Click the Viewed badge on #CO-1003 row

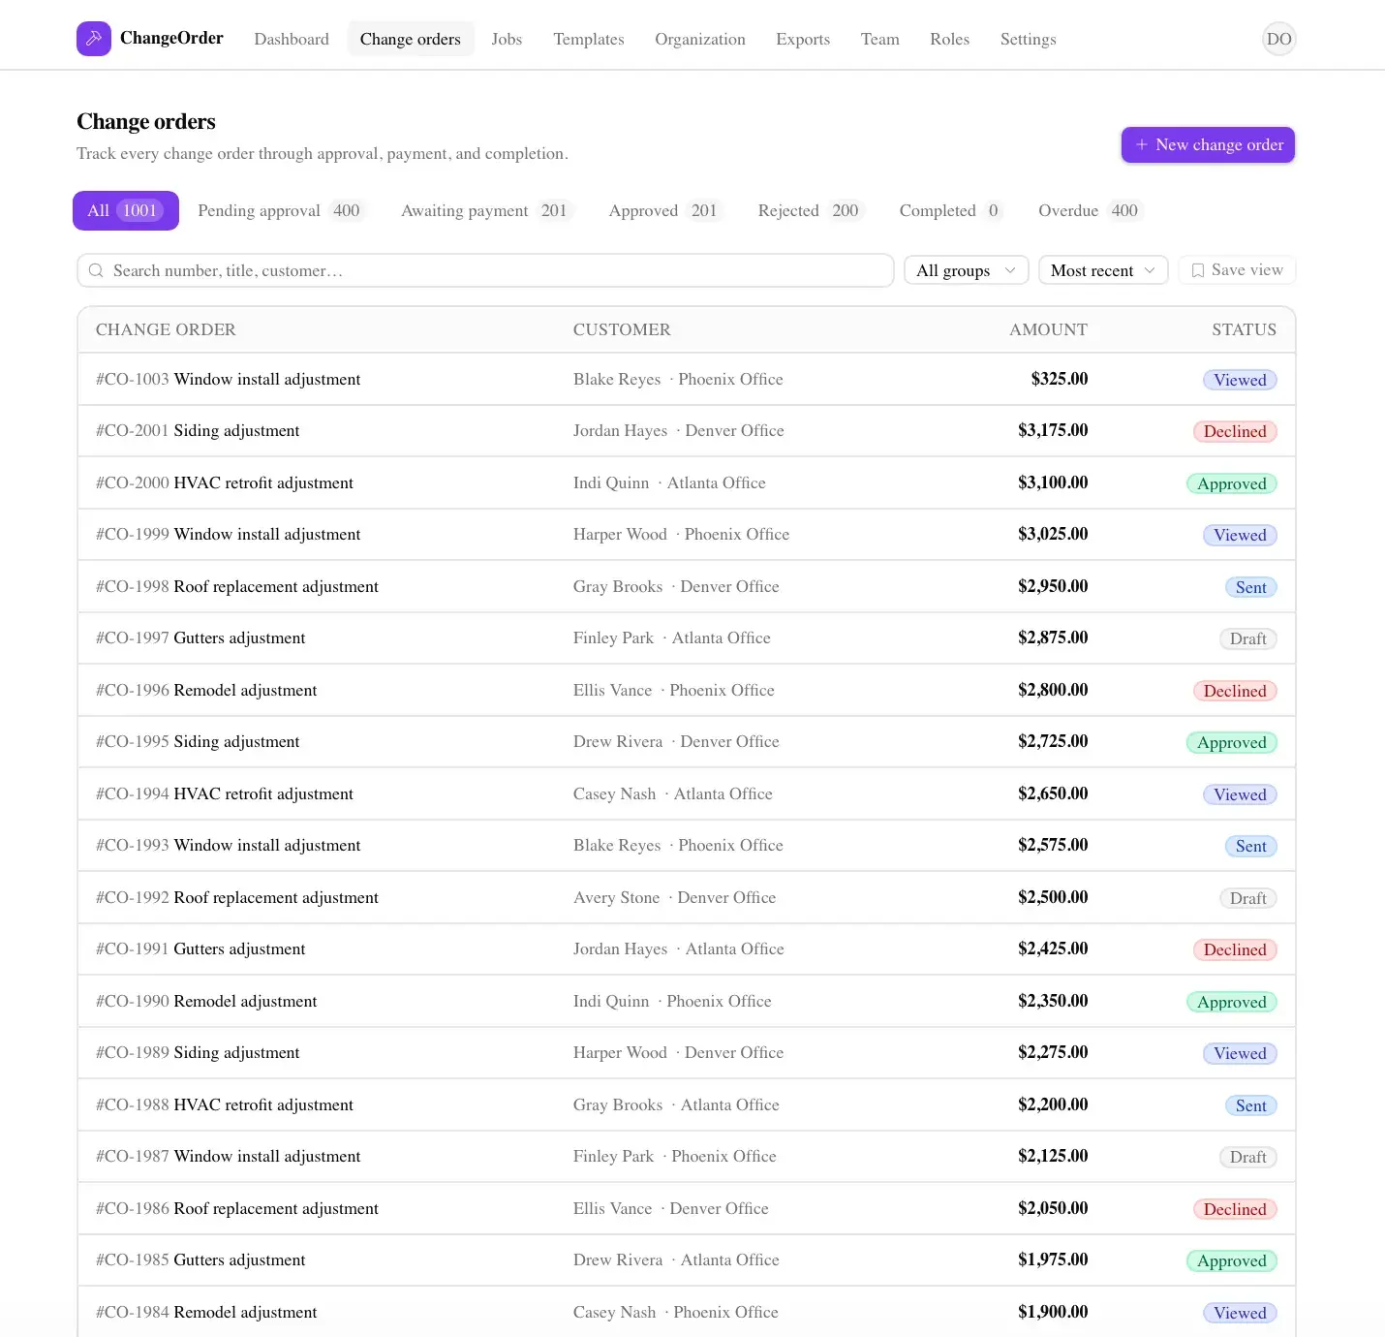[x=1240, y=380]
